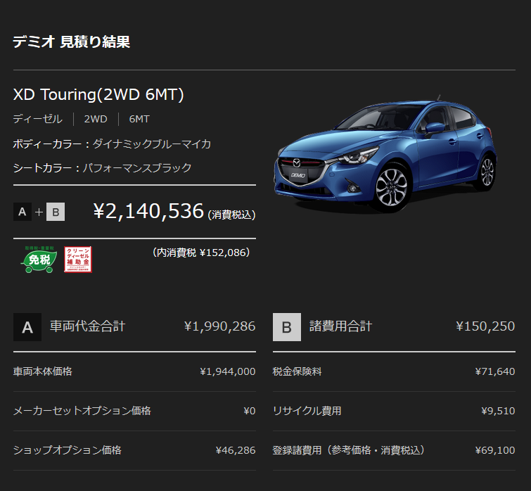This screenshot has height=491, width=531.
Task: Click the デミオ 見積り結果 heading
Action: pyautogui.click(x=72, y=42)
